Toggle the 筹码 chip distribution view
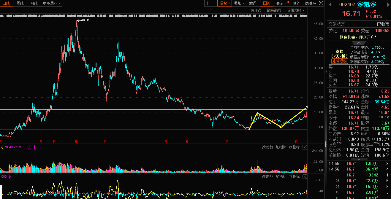Viewport: 391px width, 199px height. click(253, 3)
